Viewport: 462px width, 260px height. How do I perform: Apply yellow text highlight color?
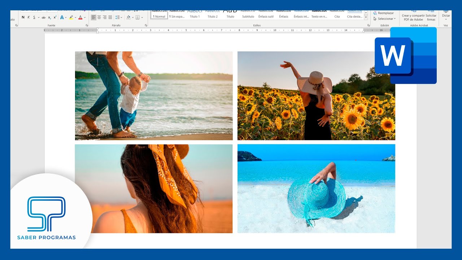point(71,17)
